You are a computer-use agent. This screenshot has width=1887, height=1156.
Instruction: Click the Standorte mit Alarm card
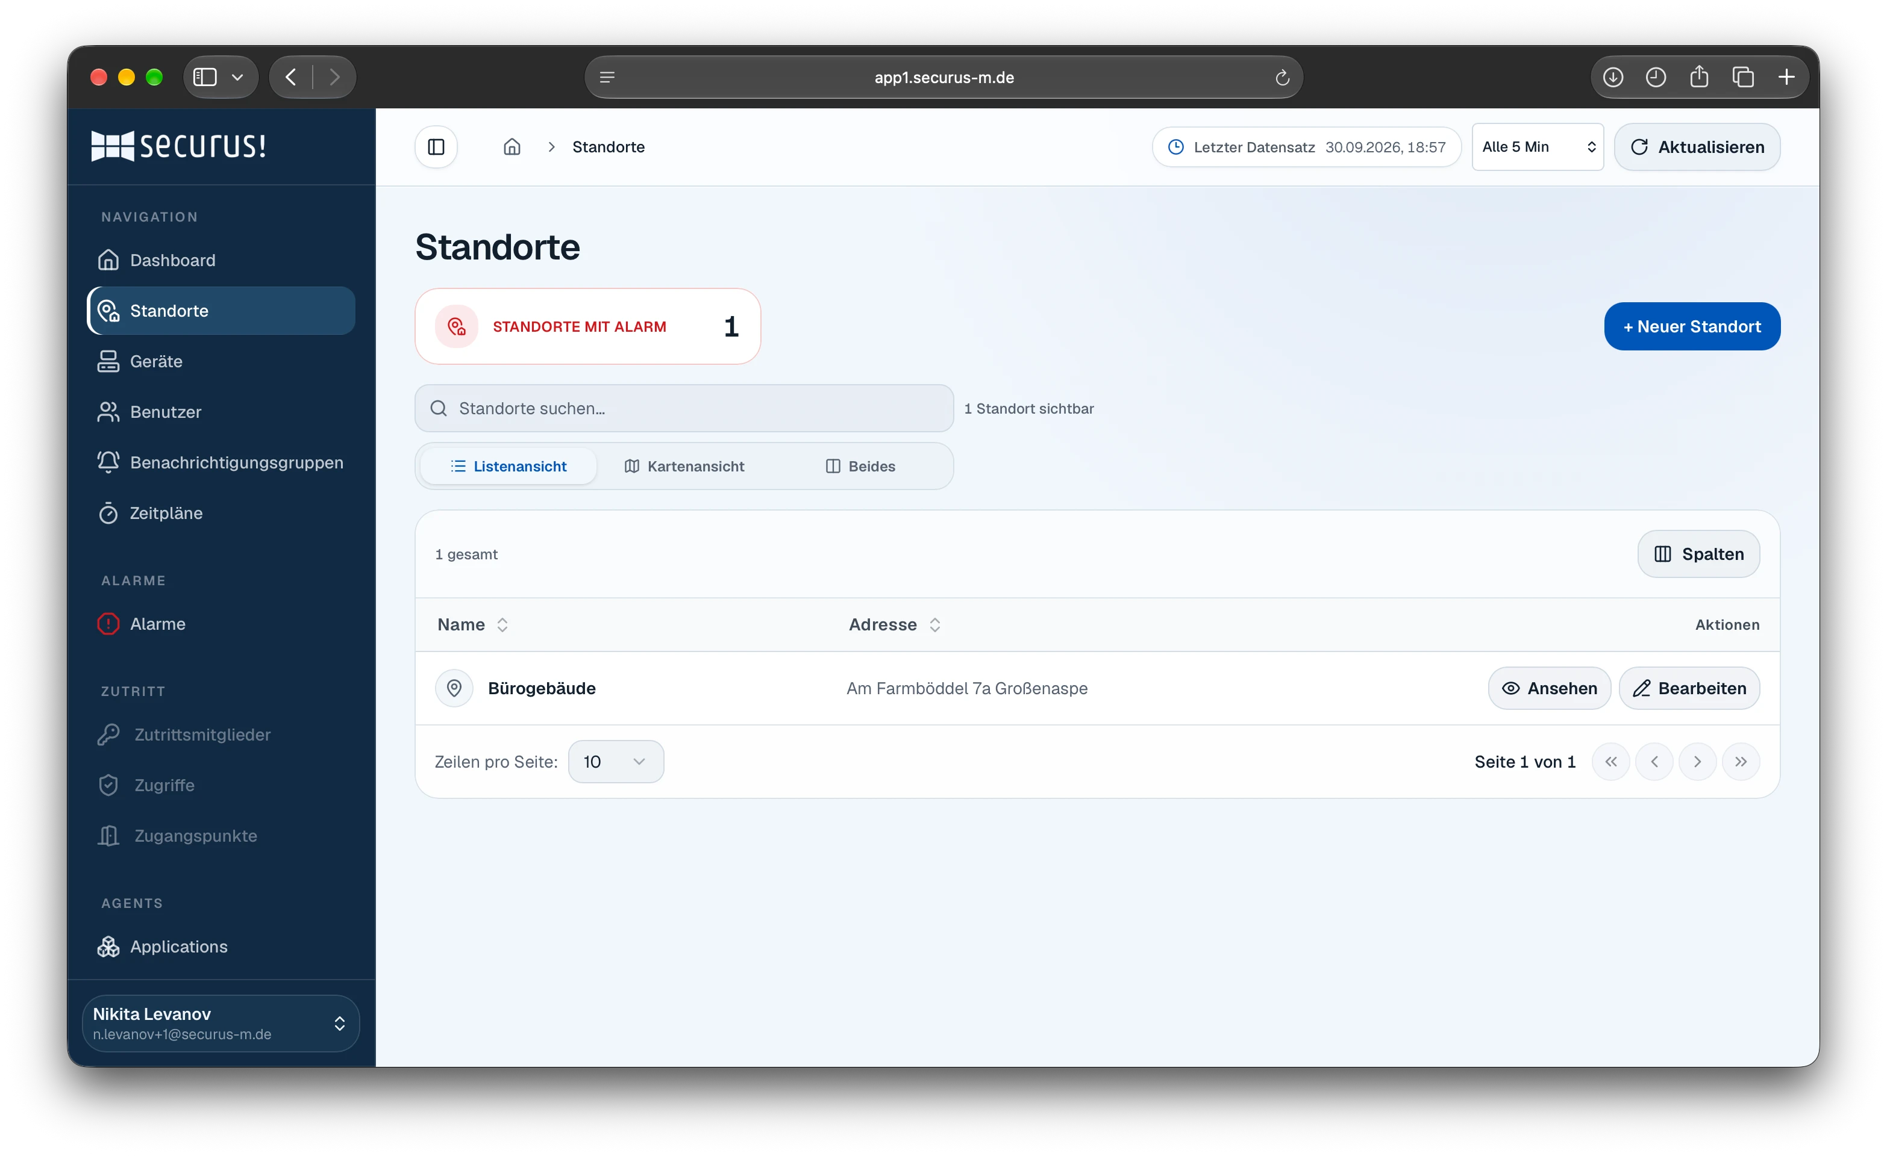pyautogui.click(x=587, y=327)
